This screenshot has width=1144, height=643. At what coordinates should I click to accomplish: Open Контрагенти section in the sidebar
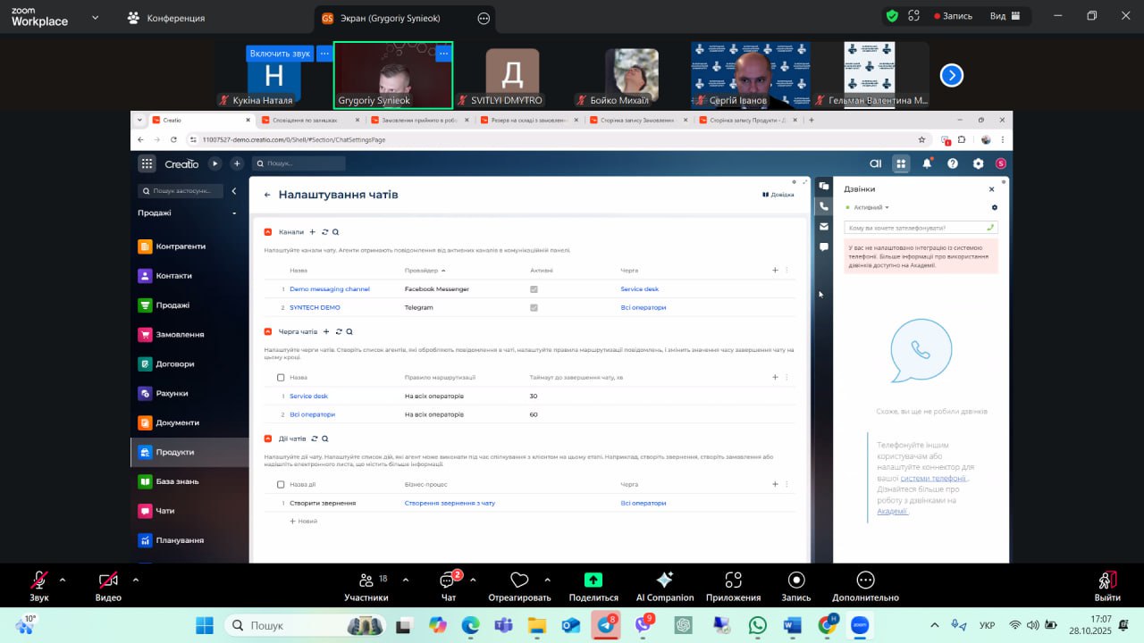click(x=180, y=246)
